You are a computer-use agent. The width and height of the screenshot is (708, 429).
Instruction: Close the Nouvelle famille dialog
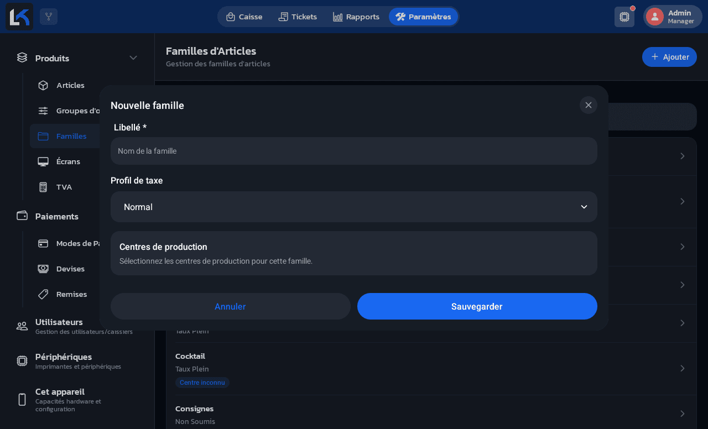(589, 105)
